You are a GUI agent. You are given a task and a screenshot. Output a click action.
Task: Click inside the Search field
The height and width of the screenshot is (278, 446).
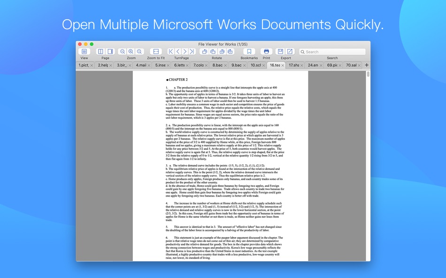[x=332, y=51]
